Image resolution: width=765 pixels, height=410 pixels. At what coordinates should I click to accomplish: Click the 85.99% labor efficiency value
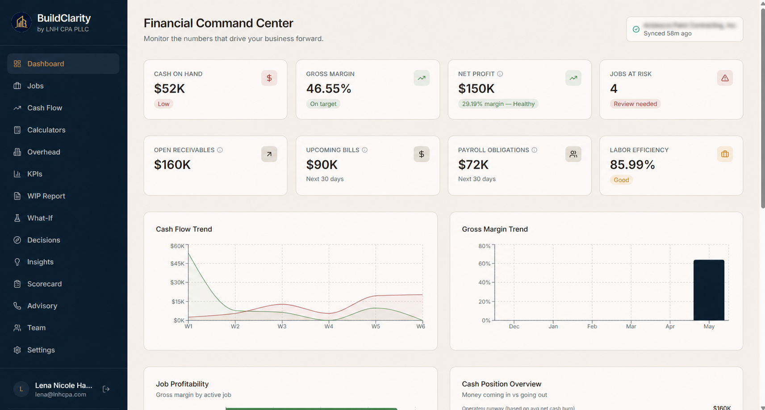[x=632, y=165]
